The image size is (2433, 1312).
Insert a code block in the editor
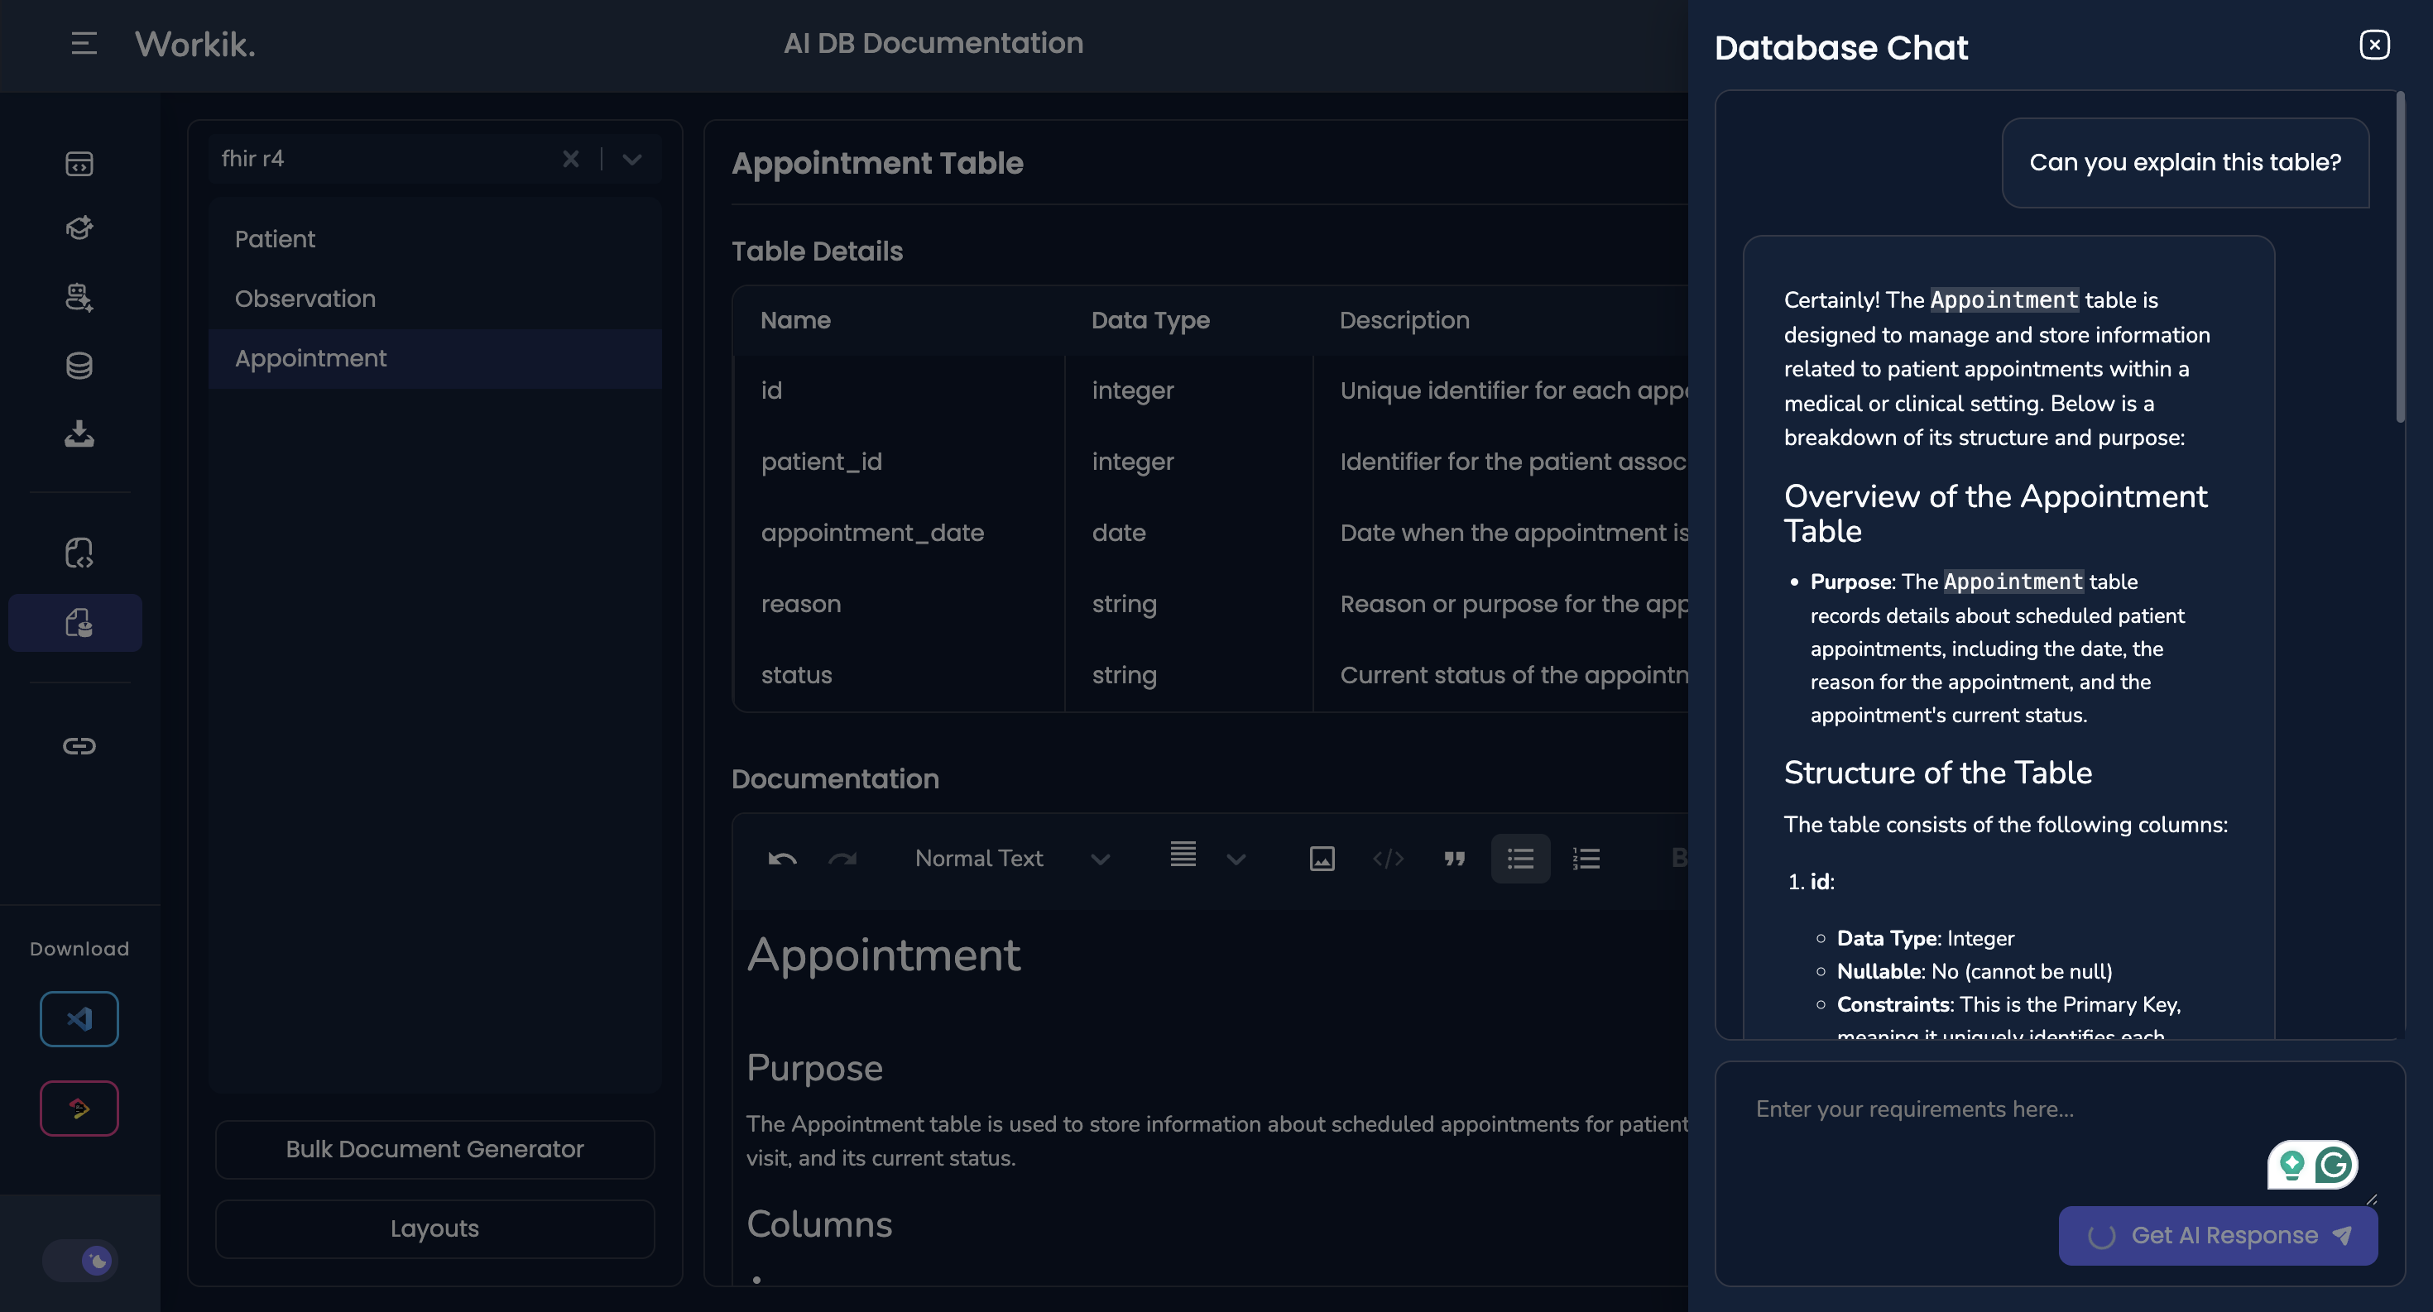(1388, 858)
